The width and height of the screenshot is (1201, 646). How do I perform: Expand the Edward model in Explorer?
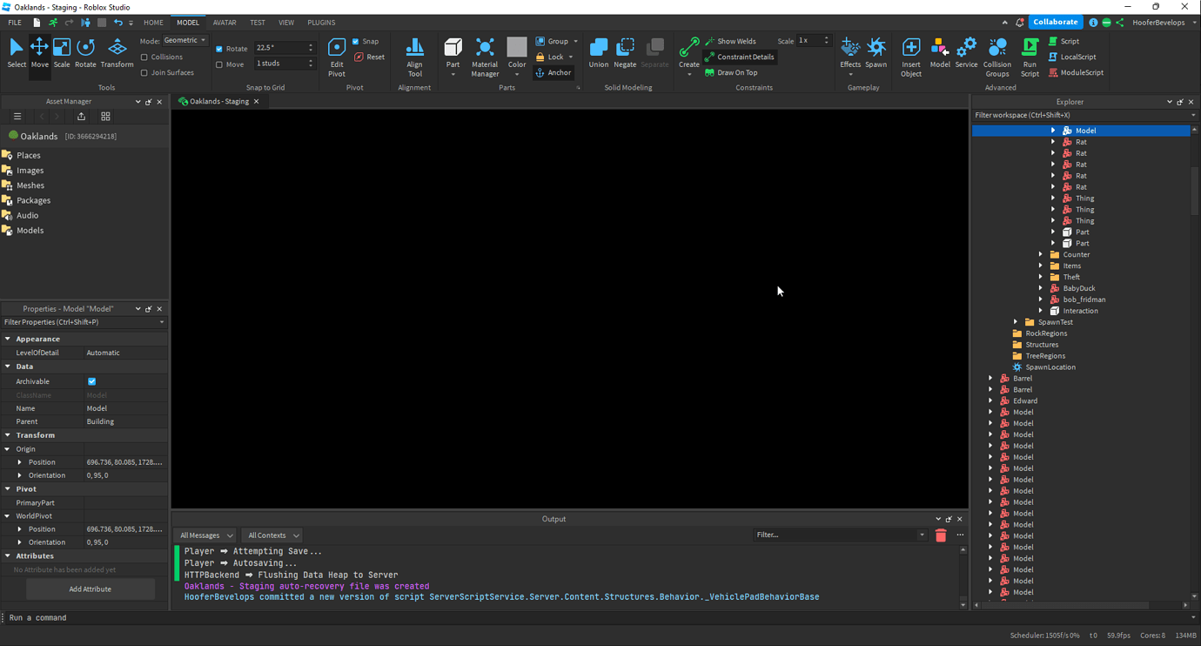(990, 400)
